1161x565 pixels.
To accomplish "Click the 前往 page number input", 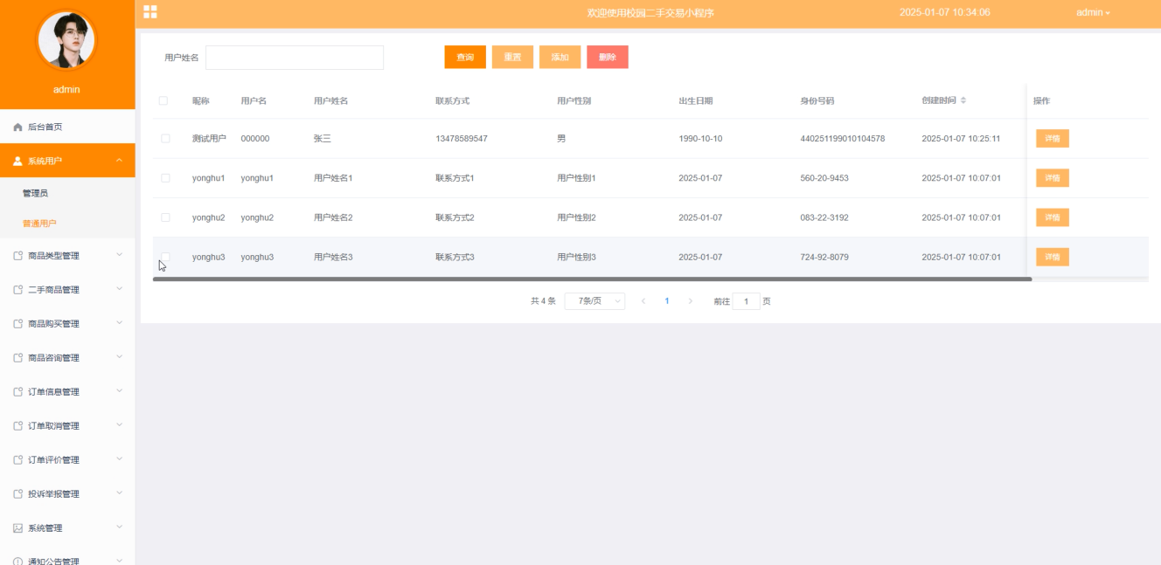I will [x=746, y=301].
